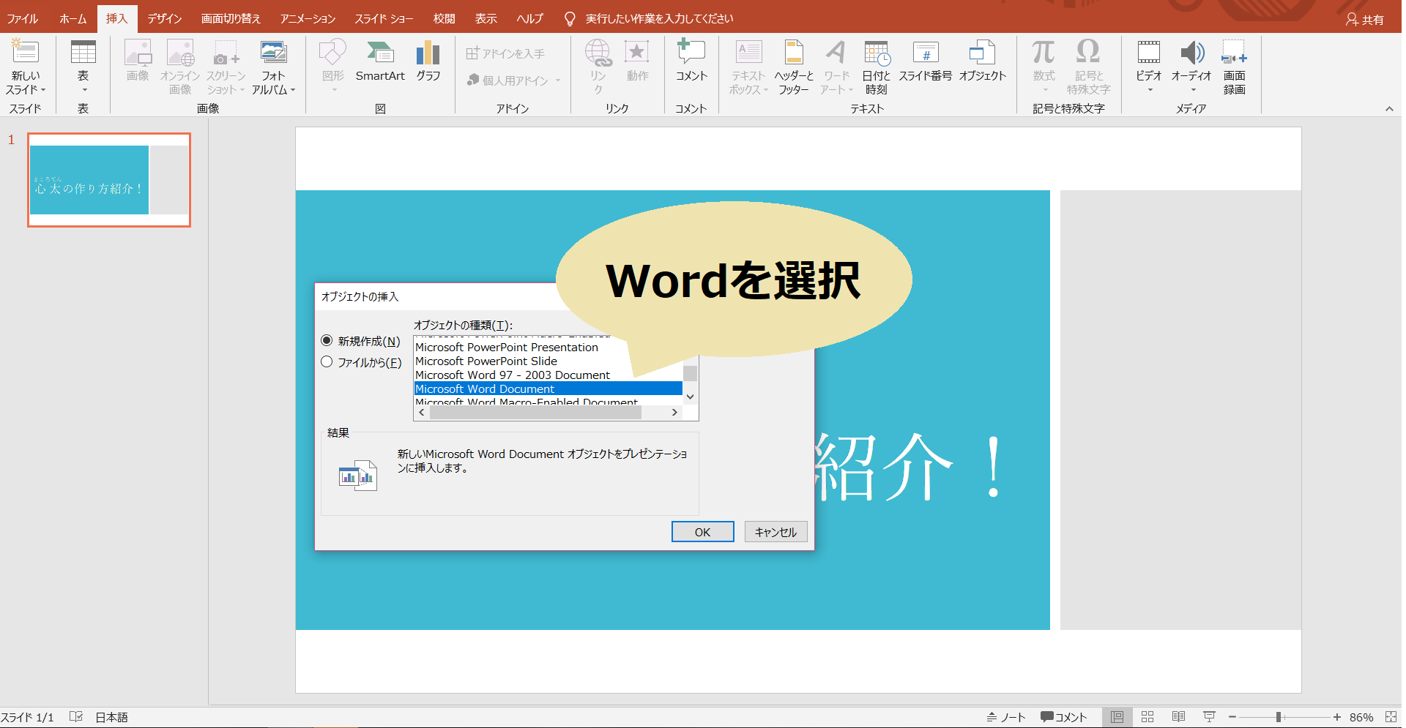The width and height of the screenshot is (1406, 728).
Task: Open the 校閲 ribbon tab
Action: point(444,18)
